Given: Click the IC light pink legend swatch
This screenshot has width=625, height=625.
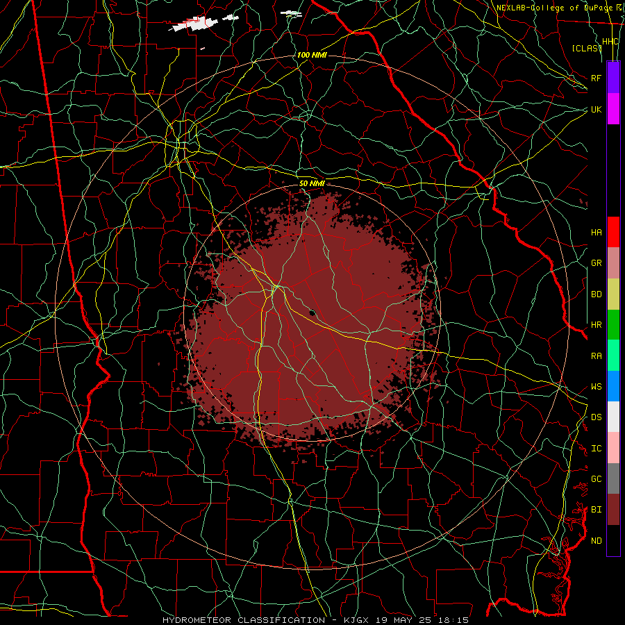Looking at the screenshot, I should [613, 448].
